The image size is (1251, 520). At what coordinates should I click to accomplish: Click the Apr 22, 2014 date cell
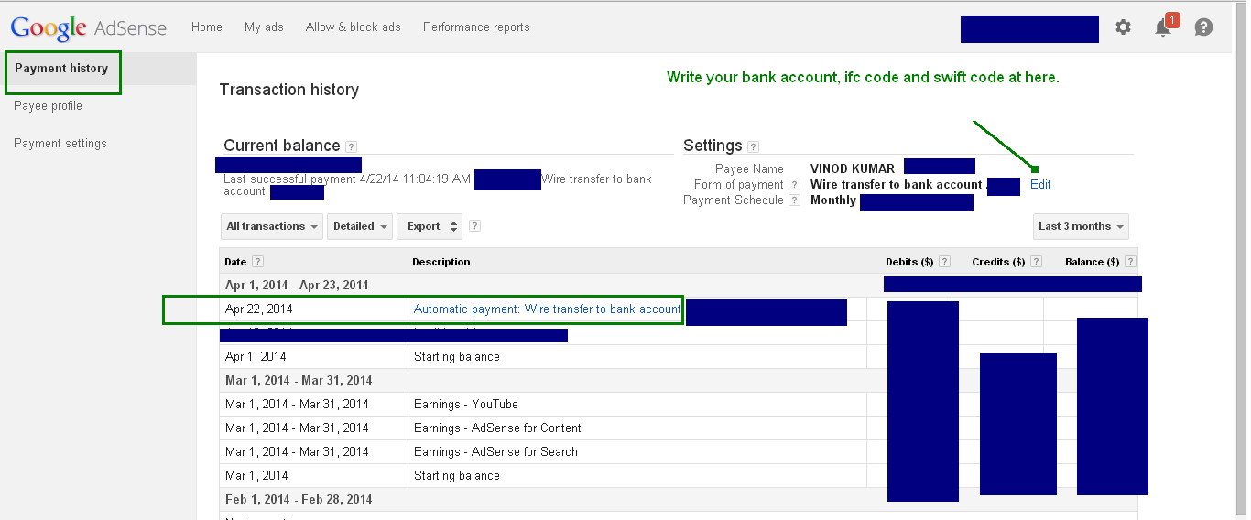(259, 309)
